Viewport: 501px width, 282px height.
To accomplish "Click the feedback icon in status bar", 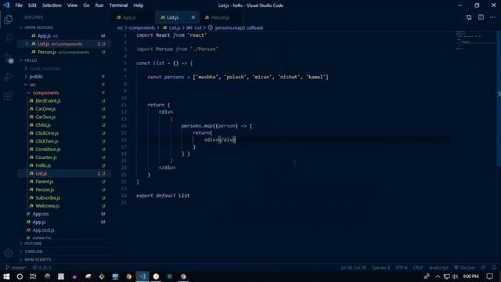I will (x=483, y=267).
